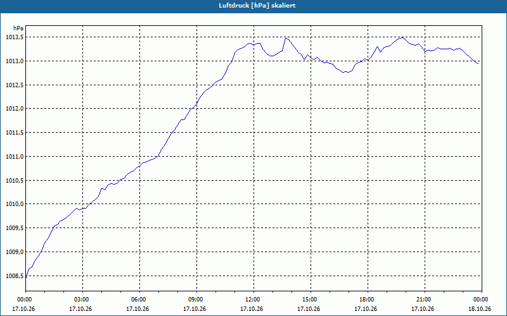The width and height of the screenshot is (507, 316).
Task: Click the 00:00 label at the axis start
Action: point(25,300)
